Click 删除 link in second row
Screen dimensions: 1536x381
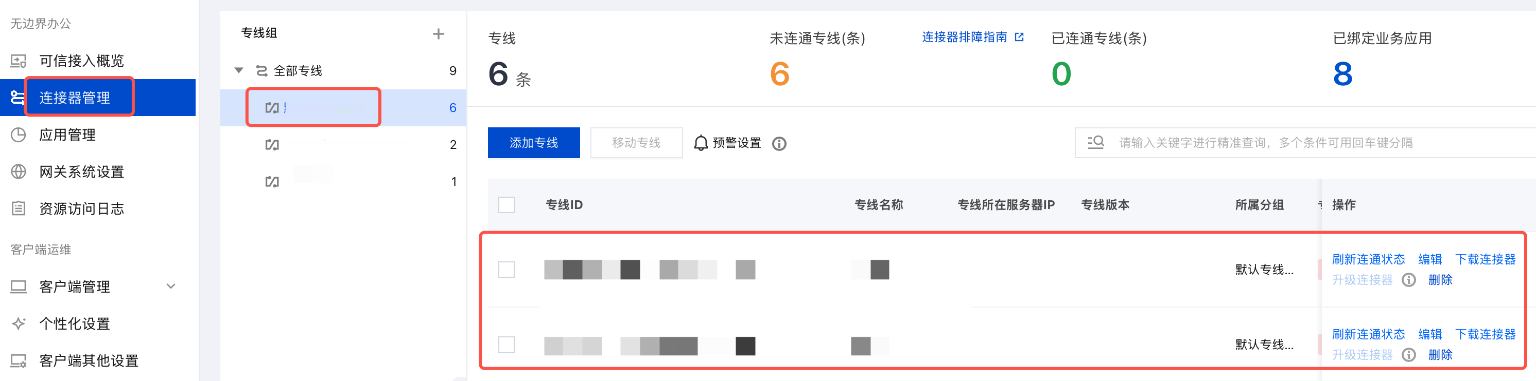click(x=1440, y=355)
